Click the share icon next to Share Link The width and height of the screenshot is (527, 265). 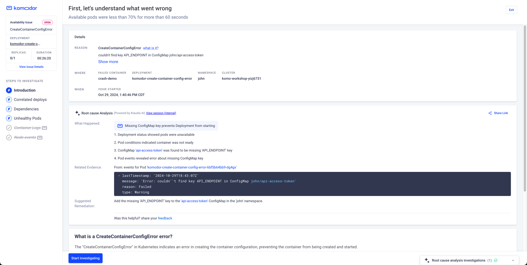coord(490,113)
